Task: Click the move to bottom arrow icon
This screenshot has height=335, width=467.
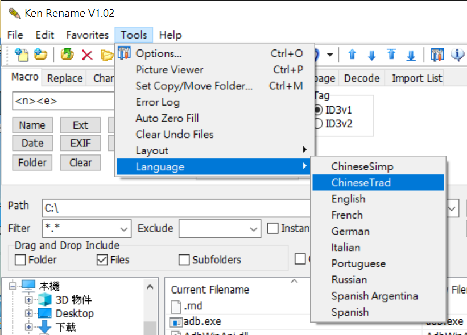Action: (x=411, y=55)
